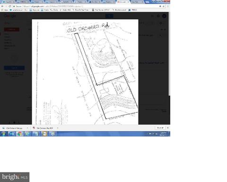This screenshot has height=182, width=227.
Task: Click the Google logo in Gmail
Action: 10,16
